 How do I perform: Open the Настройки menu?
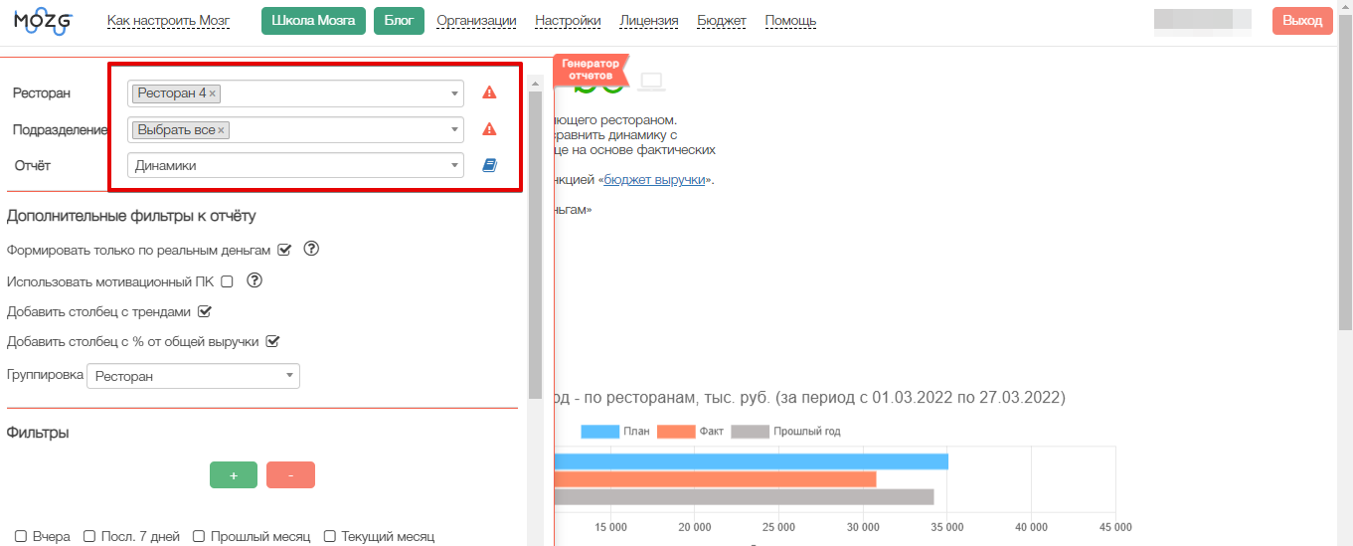568,21
